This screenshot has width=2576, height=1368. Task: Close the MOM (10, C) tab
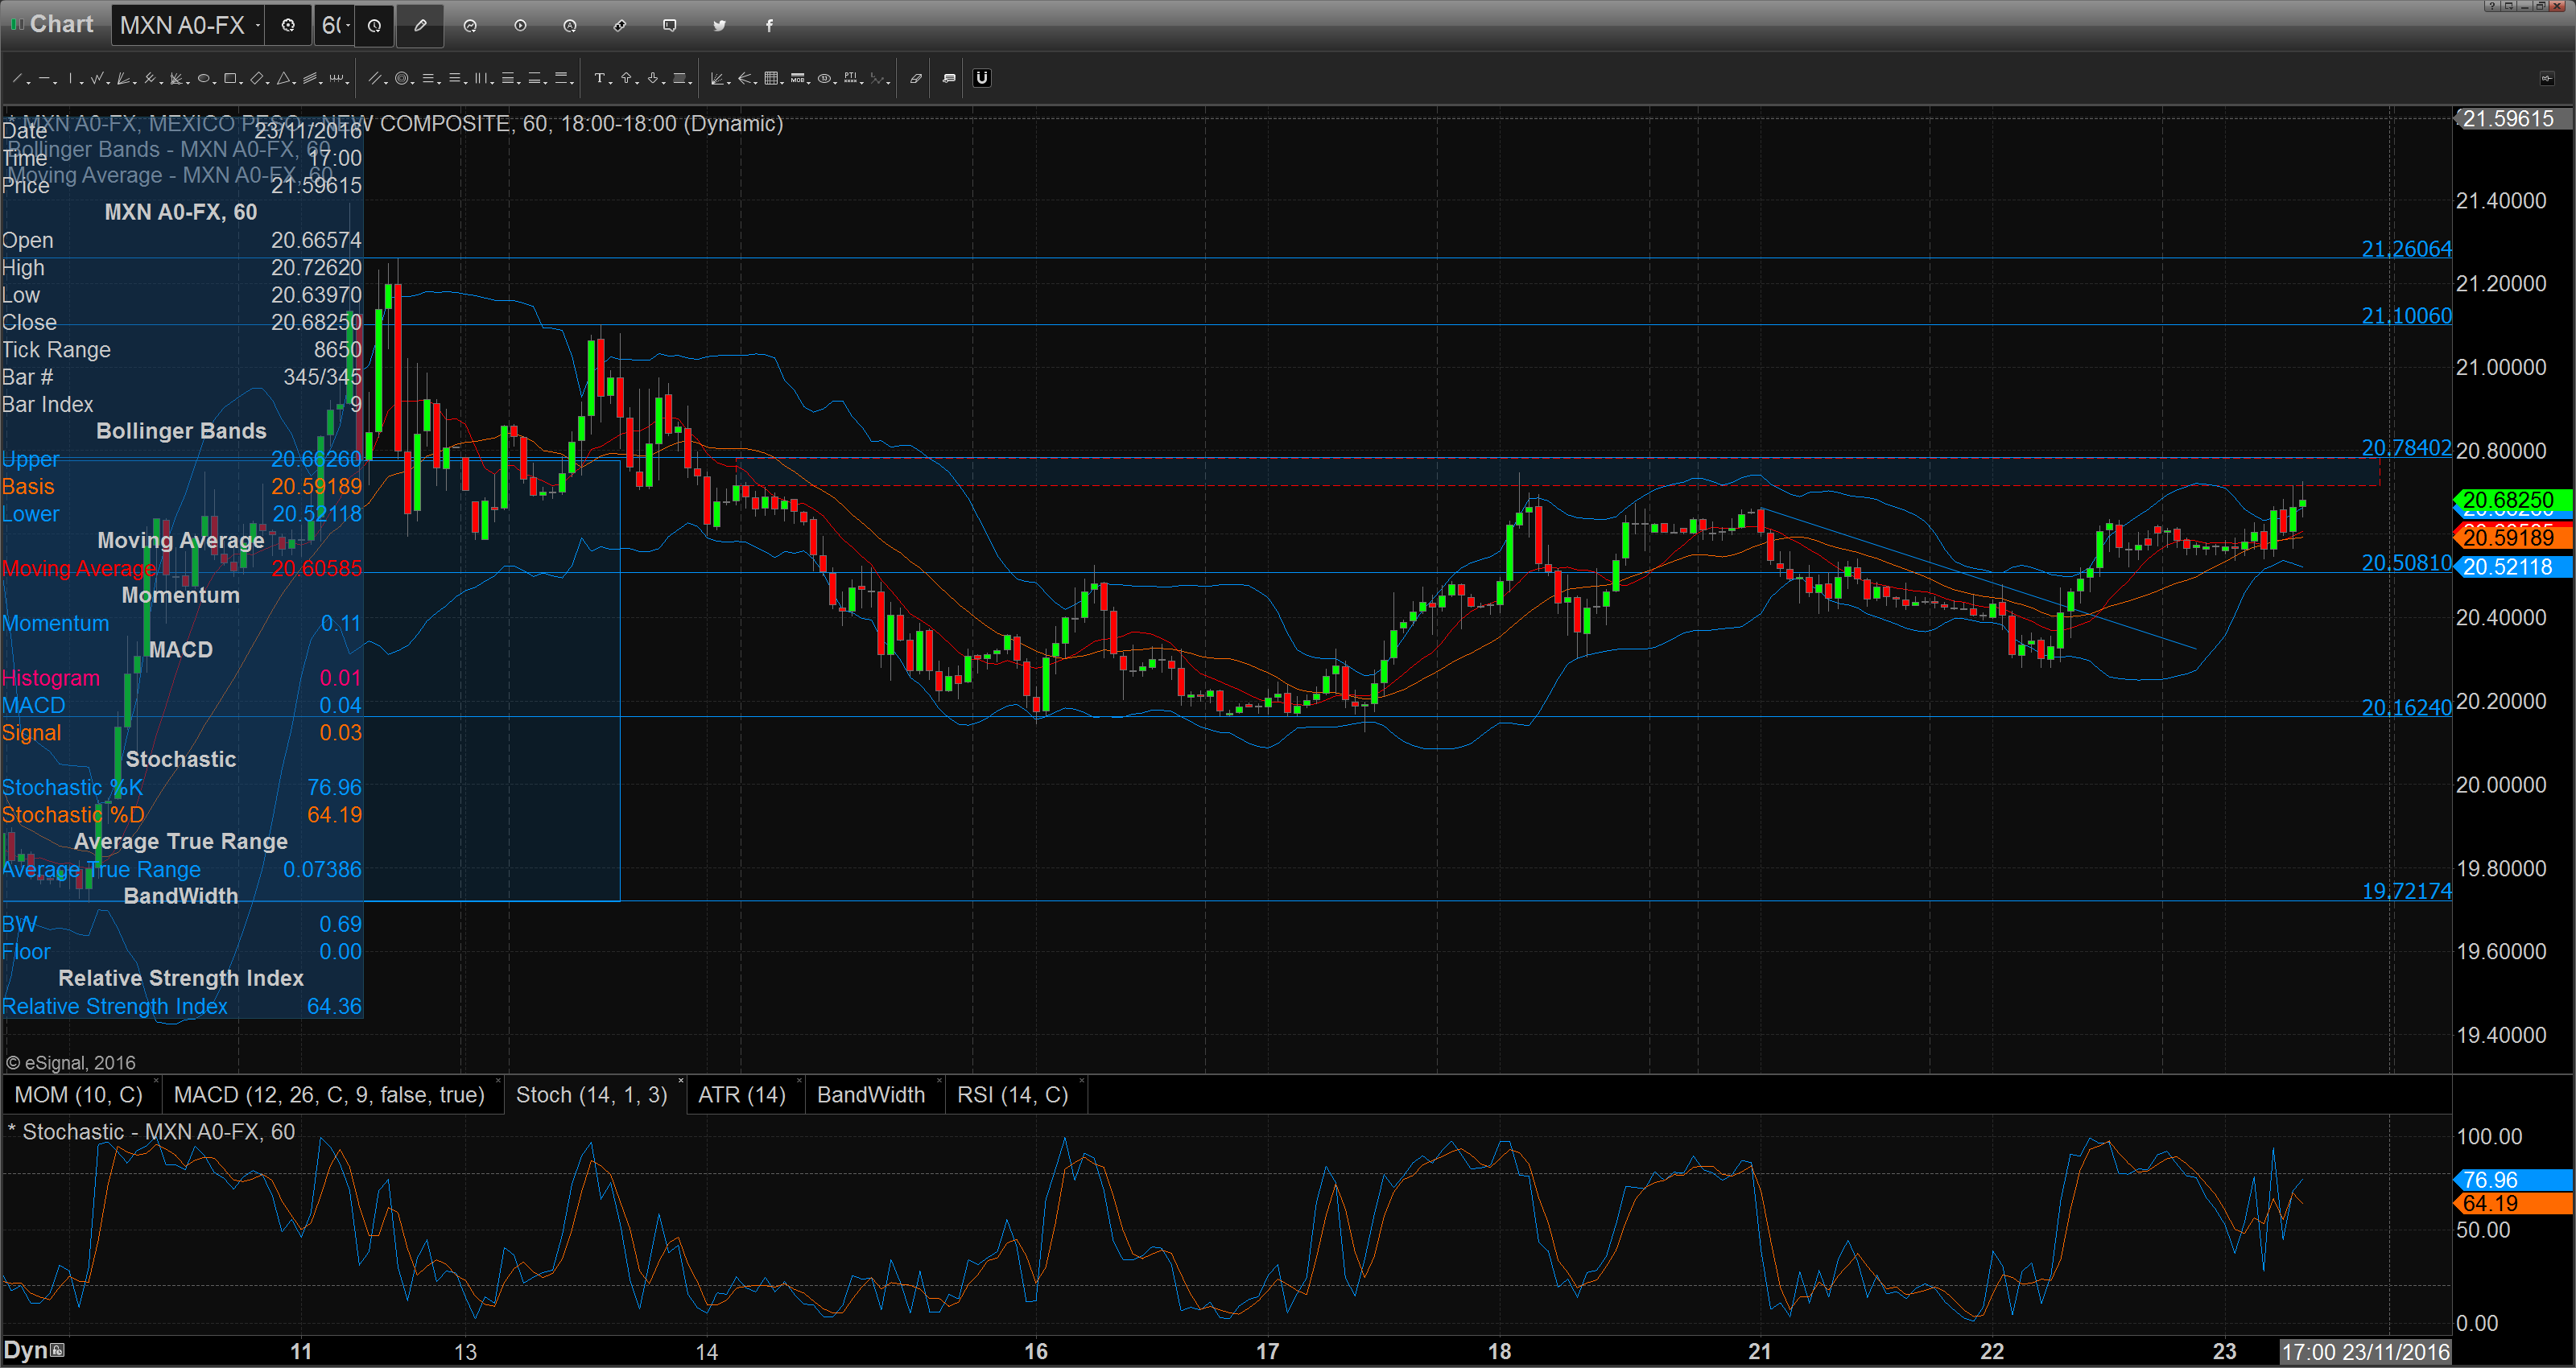pos(156,1082)
